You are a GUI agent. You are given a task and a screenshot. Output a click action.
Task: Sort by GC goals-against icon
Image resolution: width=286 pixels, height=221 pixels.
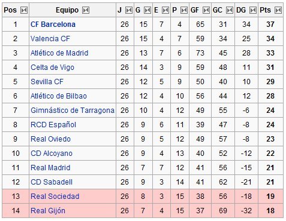tap(230, 10)
